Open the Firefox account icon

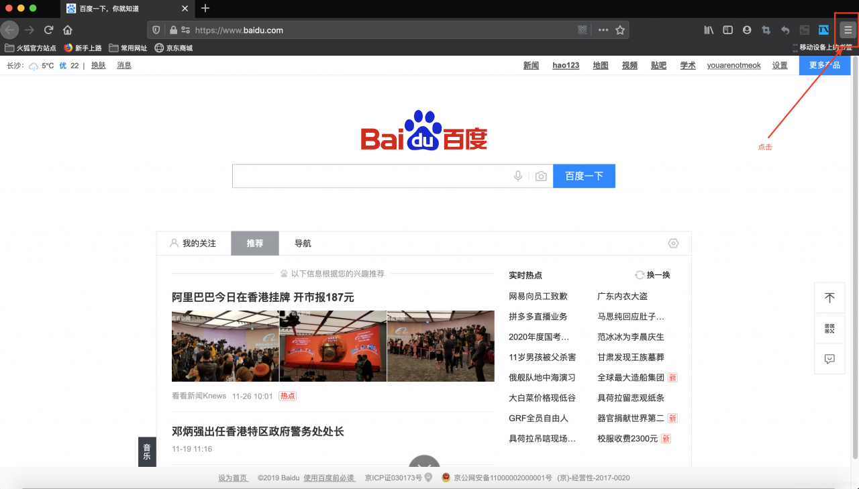click(x=747, y=30)
